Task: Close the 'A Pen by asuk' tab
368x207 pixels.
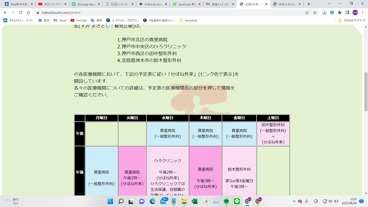Action: 166,4
